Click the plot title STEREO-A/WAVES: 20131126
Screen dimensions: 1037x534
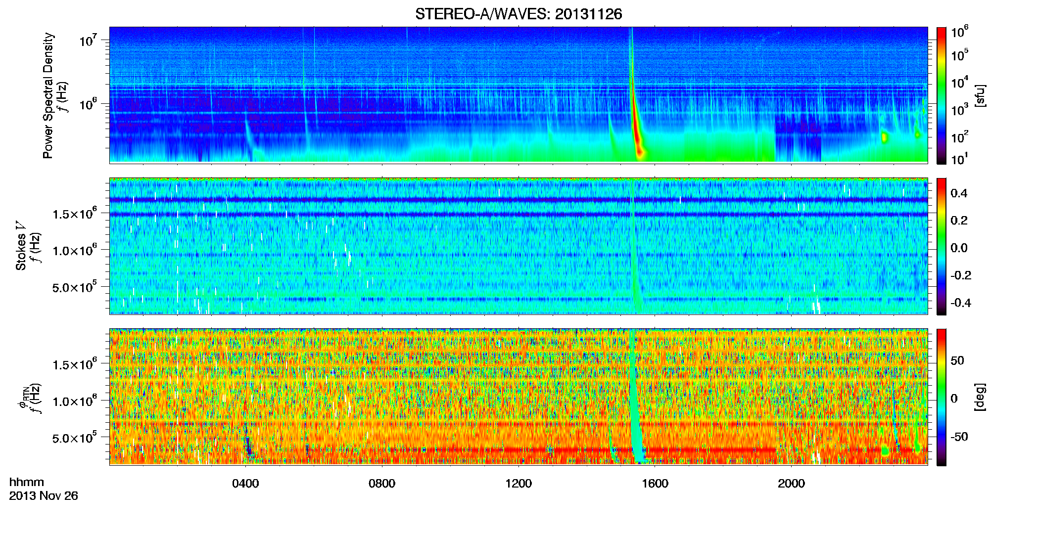click(x=518, y=14)
